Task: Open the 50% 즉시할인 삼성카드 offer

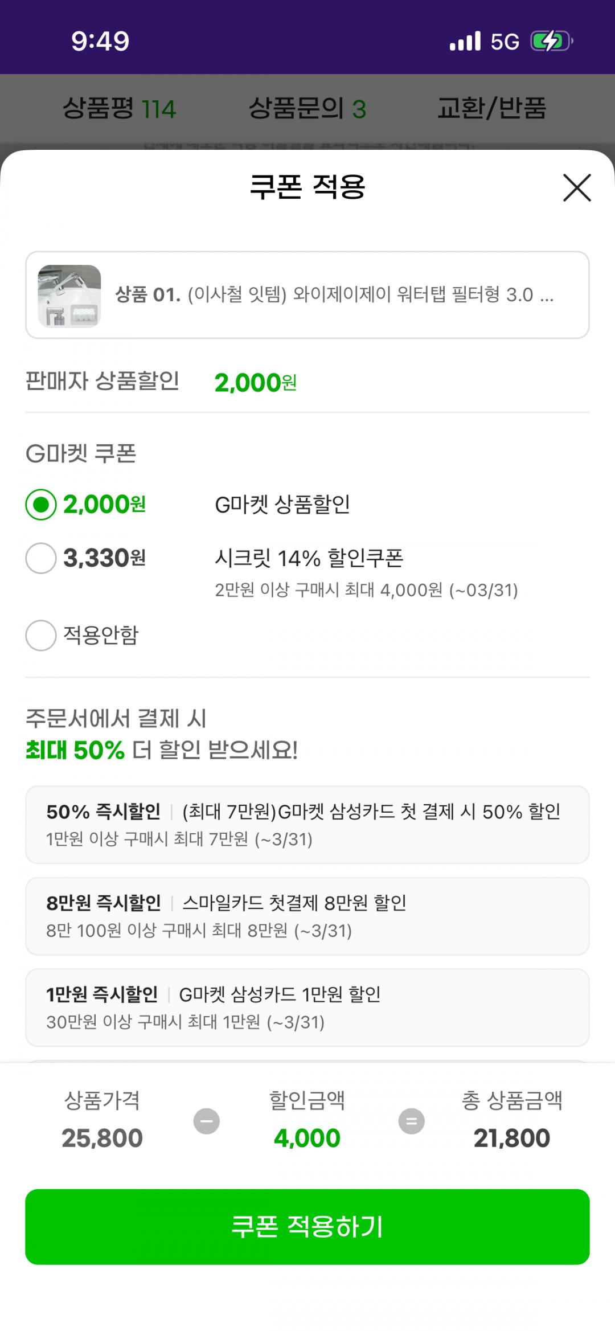Action: [307, 825]
